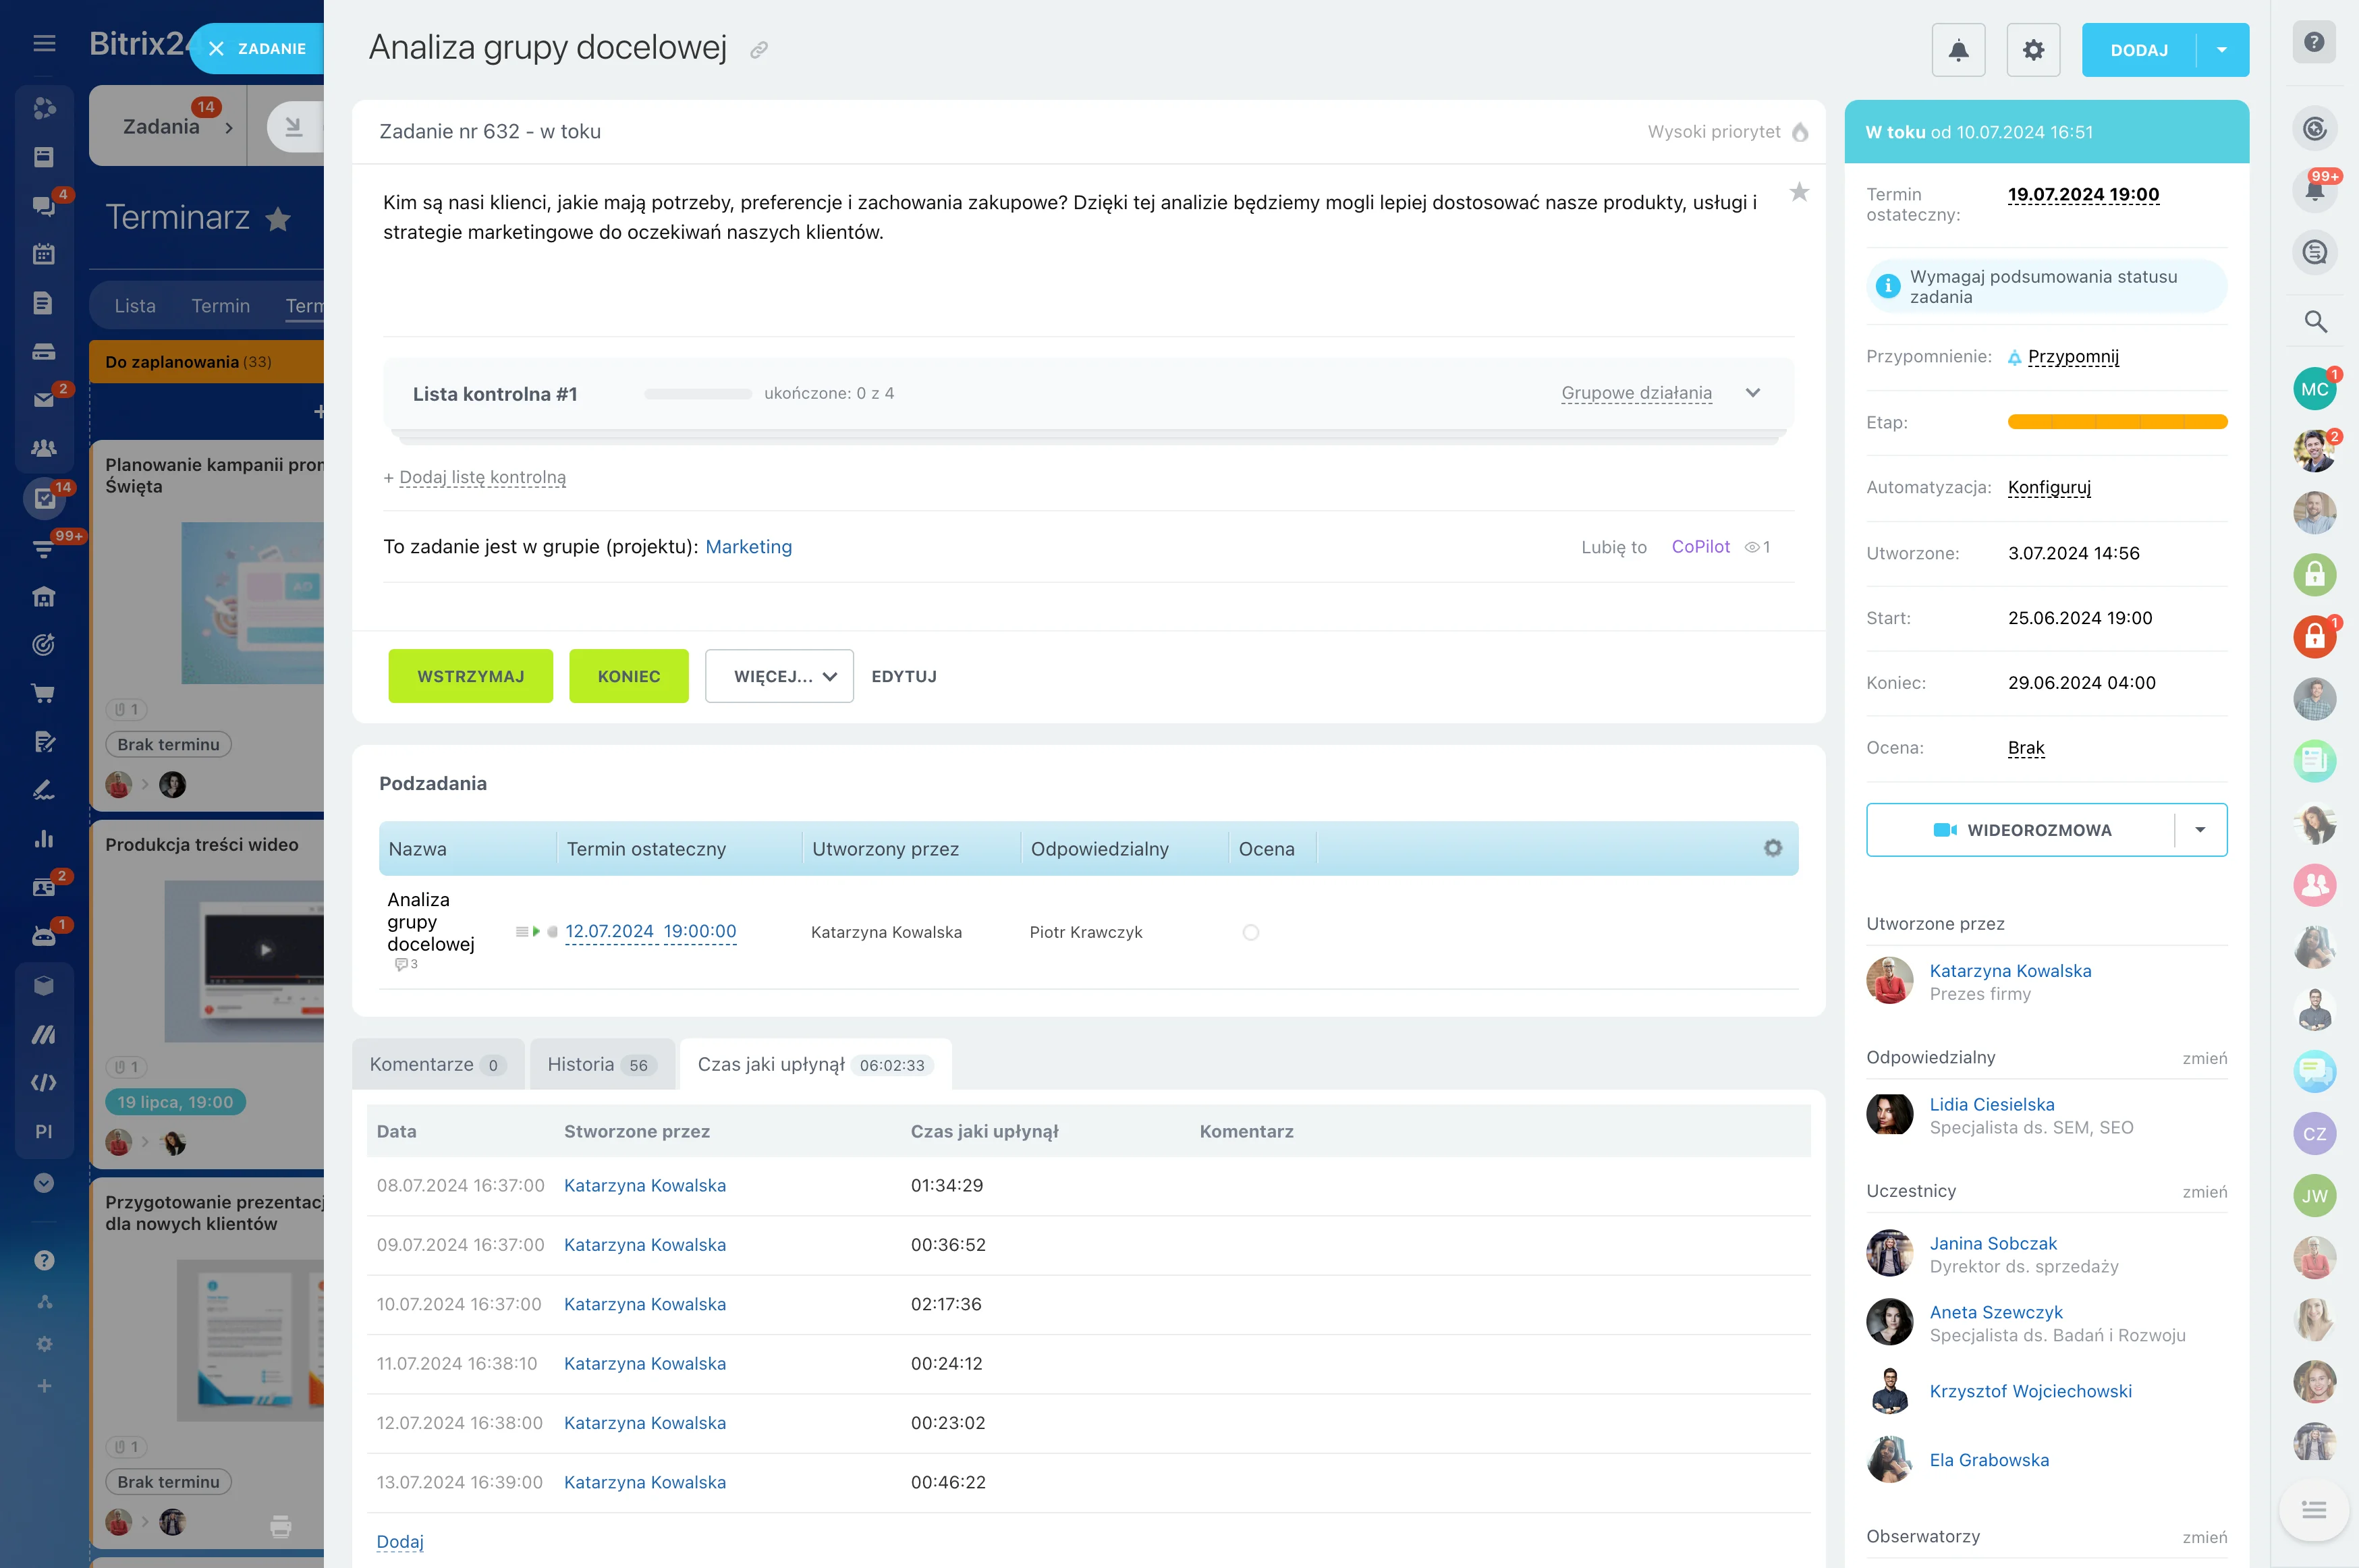Open the Marketing project link
Image resolution: width=2359 pixels, height=1568 pixels.
coord(748,547)
